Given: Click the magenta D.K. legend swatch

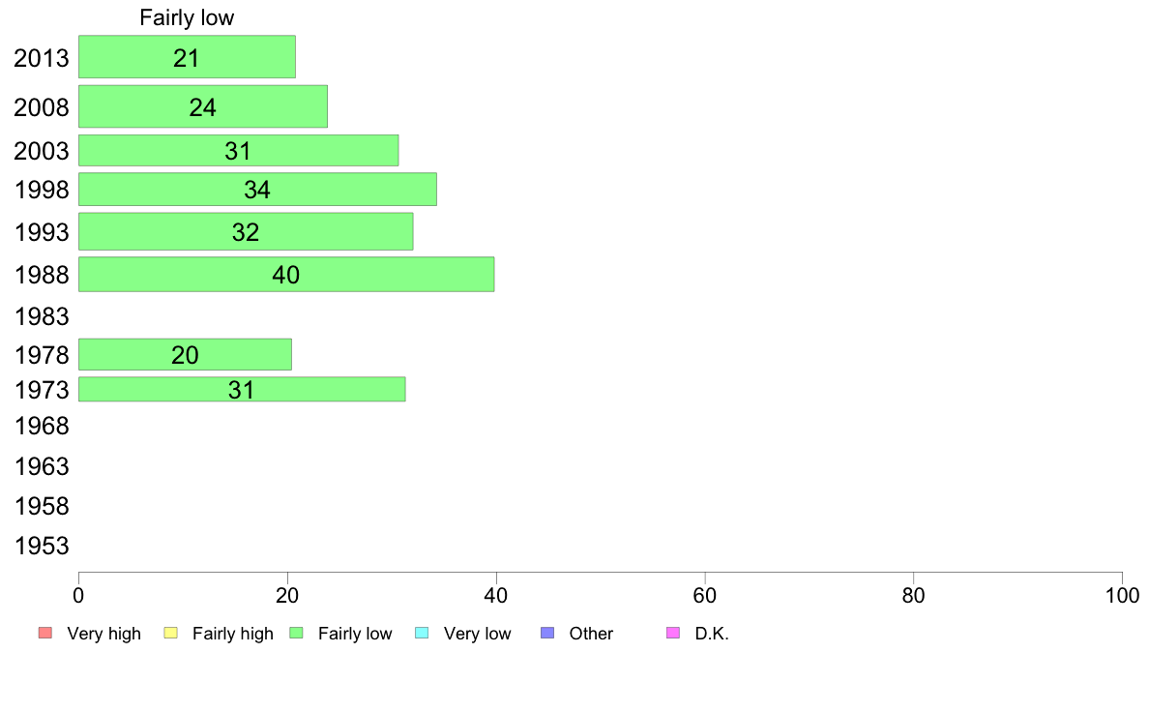Looking at the screenshot, I should coord(673,633).
